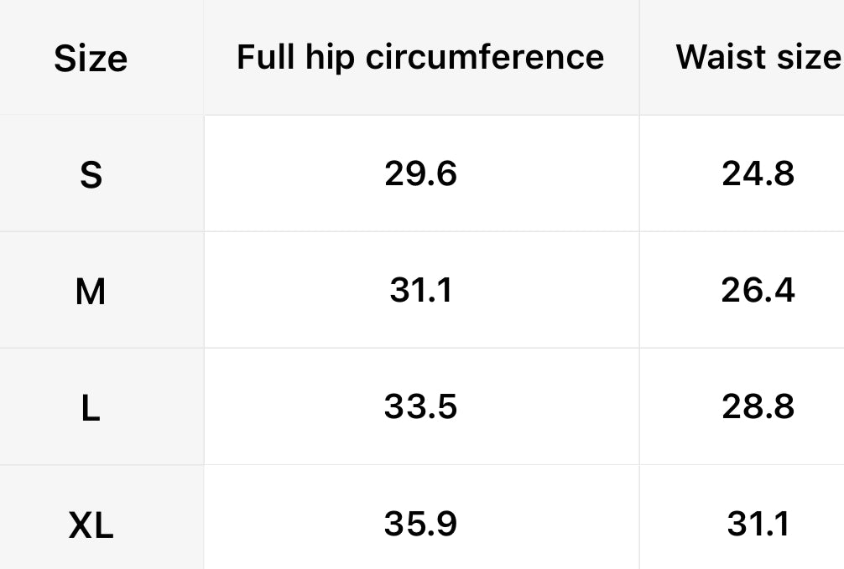This screenshot has height=569, width=844.
Task: Select the Full hip circumference header cell
Action: pyautogui.click(x=420, y=57)
